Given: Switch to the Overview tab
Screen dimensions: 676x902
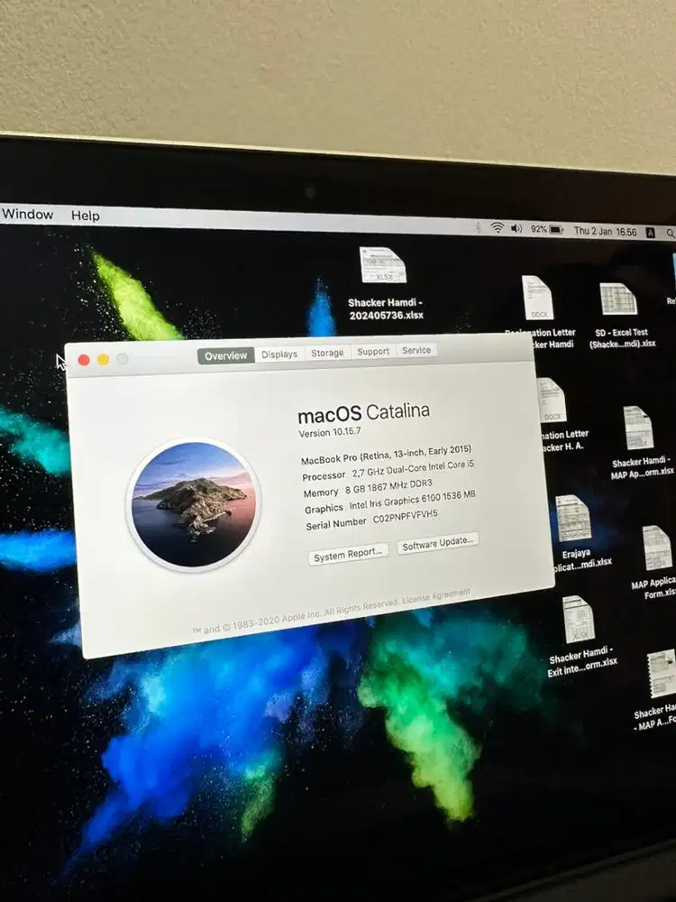Looking at the screenshot, I should (225, 355).
